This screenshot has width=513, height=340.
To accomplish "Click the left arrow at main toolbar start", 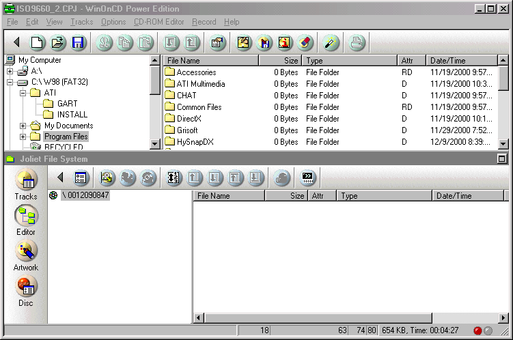I will [x=16, y=42].
